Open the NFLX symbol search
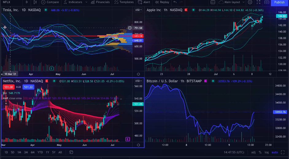 (x=7, y=2)
